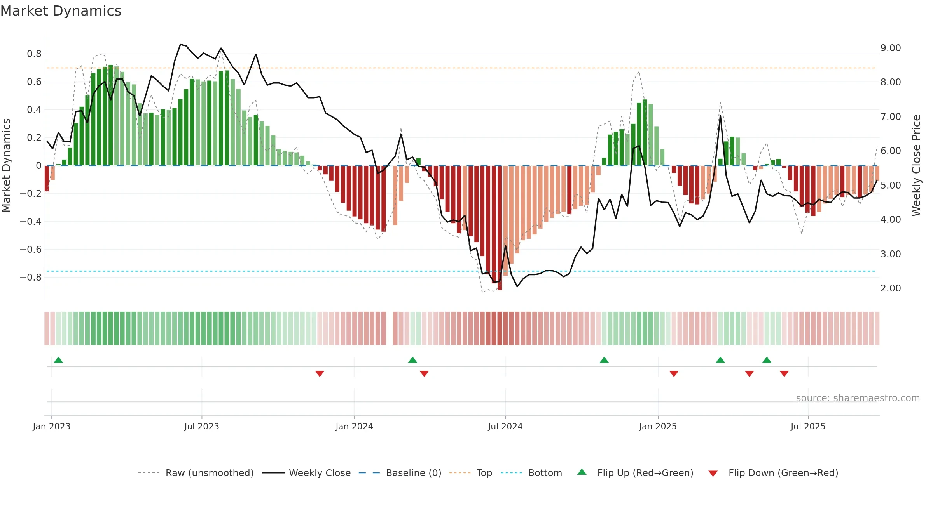Toggle the Weekly Close legend entry
Viewport: 933px width, 524px height.
coord(306,473)
